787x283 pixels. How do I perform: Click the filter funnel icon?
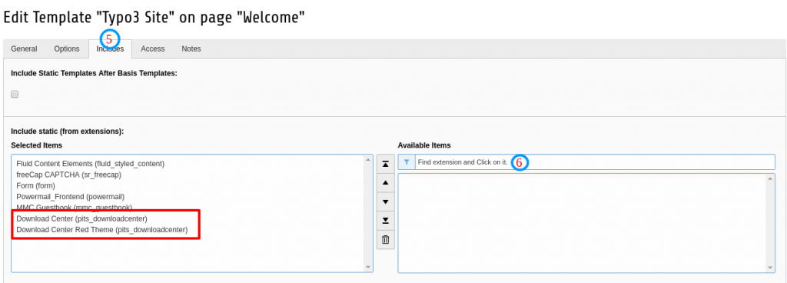click(407, 162)
